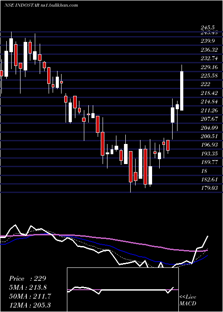223x312 pixels.
Task: Click the 225.58 price axis label
Action: pyautogui.click(x=209, y=76)
